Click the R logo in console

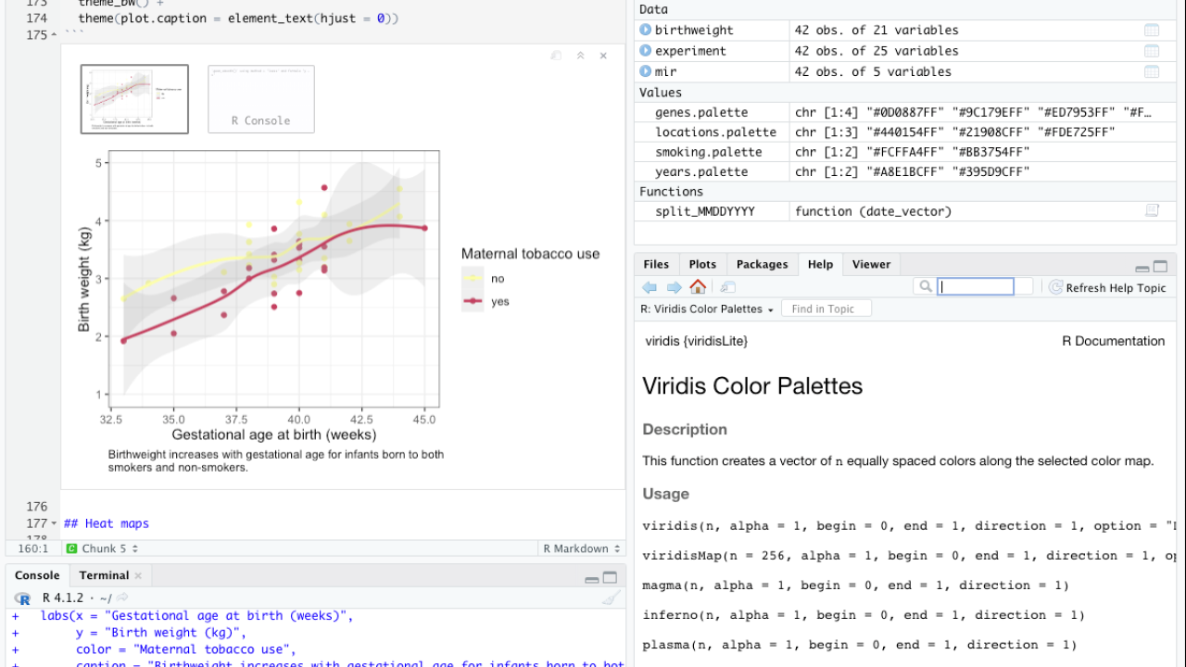click(x=23, y=598)
